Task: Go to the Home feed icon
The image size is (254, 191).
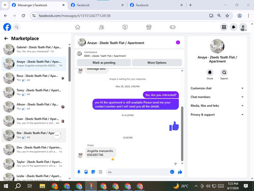Action: [x=78, y=27]
